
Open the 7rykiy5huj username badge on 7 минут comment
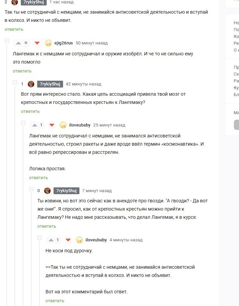click(x=66, y=191)
